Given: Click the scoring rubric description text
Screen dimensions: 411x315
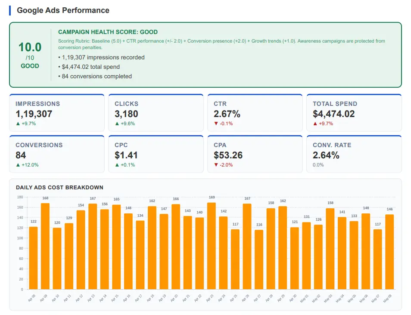Looking at the screenshot, I should [221, 44].
